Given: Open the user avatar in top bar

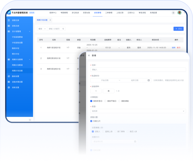Looking at the screenshot, I should pos(179,13).
